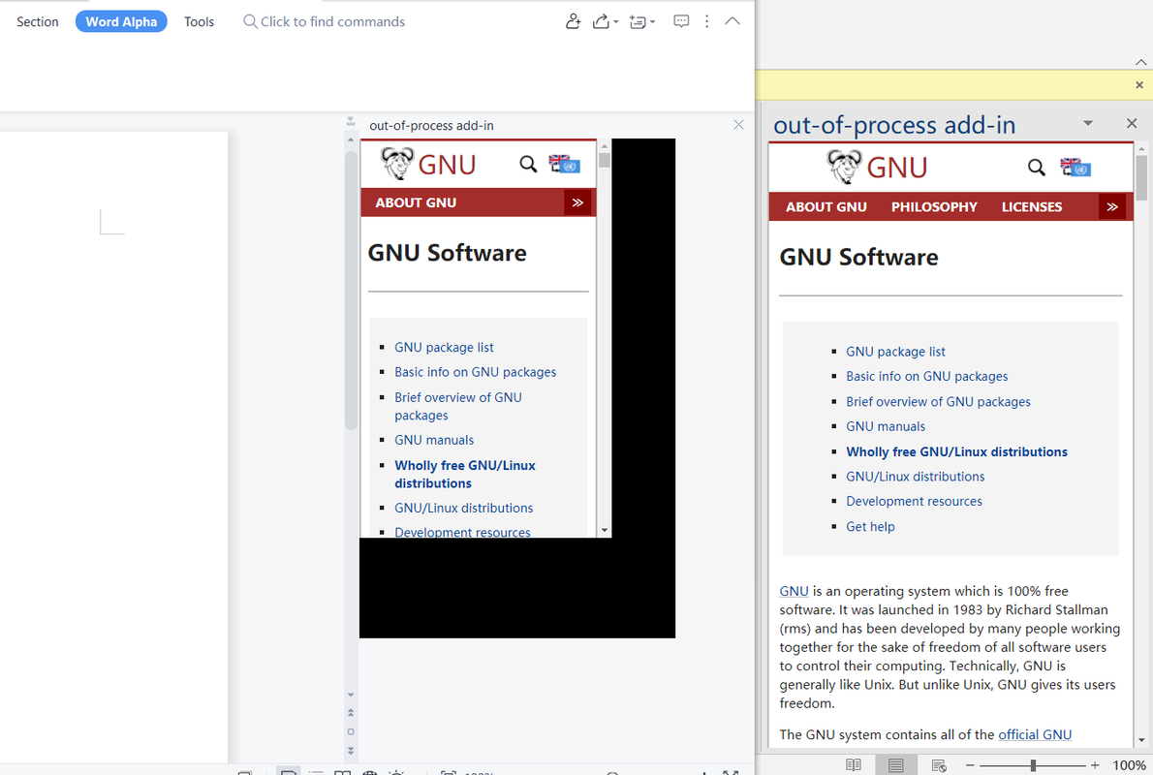The image size is (1153, 775).
Task: Expand the ABOUT GNU menu with the double chevron
Action: pos(1112,206)
